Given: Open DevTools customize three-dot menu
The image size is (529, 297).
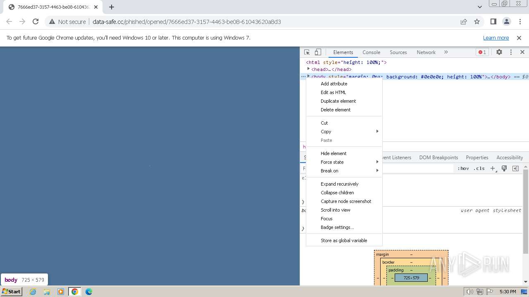Looking at the screenshot, I should 511,52.
